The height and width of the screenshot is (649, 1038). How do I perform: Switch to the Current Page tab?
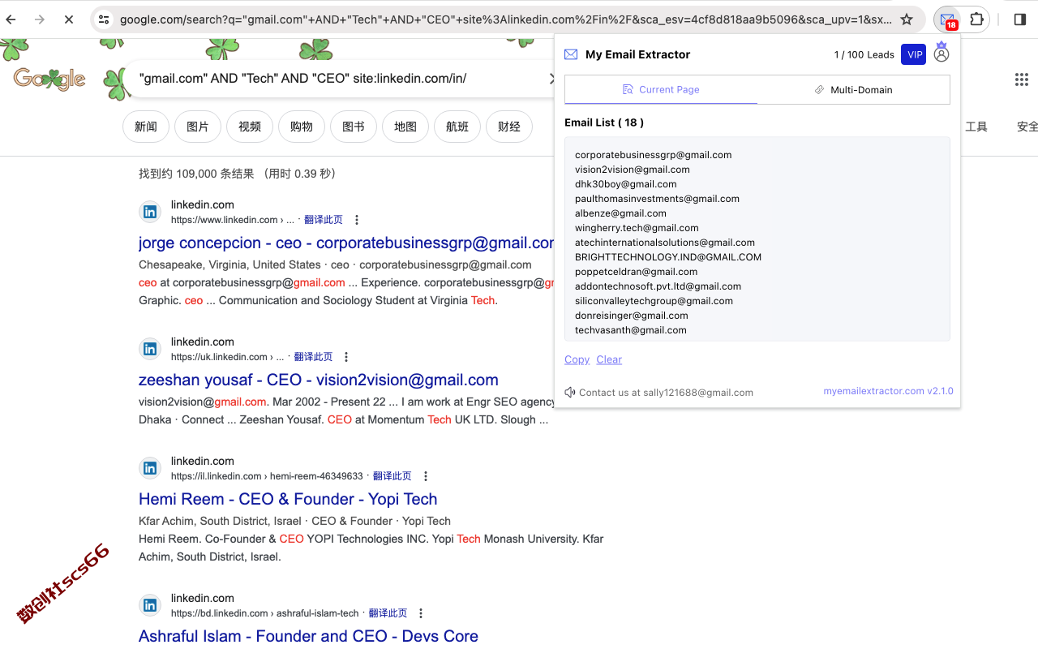coord(661,89)
